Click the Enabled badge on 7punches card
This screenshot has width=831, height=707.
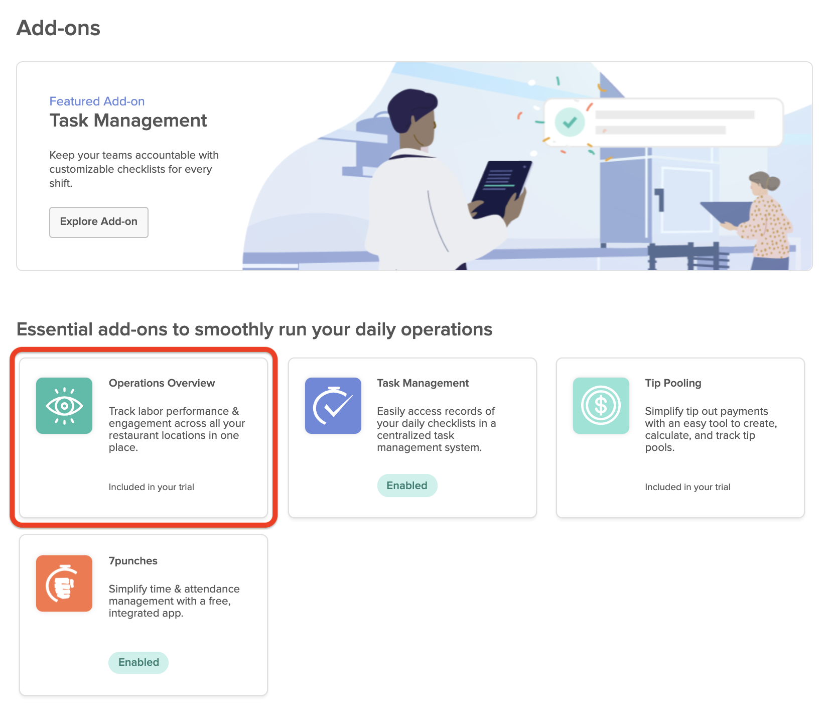pyautogui.click(x=138, y=662)
